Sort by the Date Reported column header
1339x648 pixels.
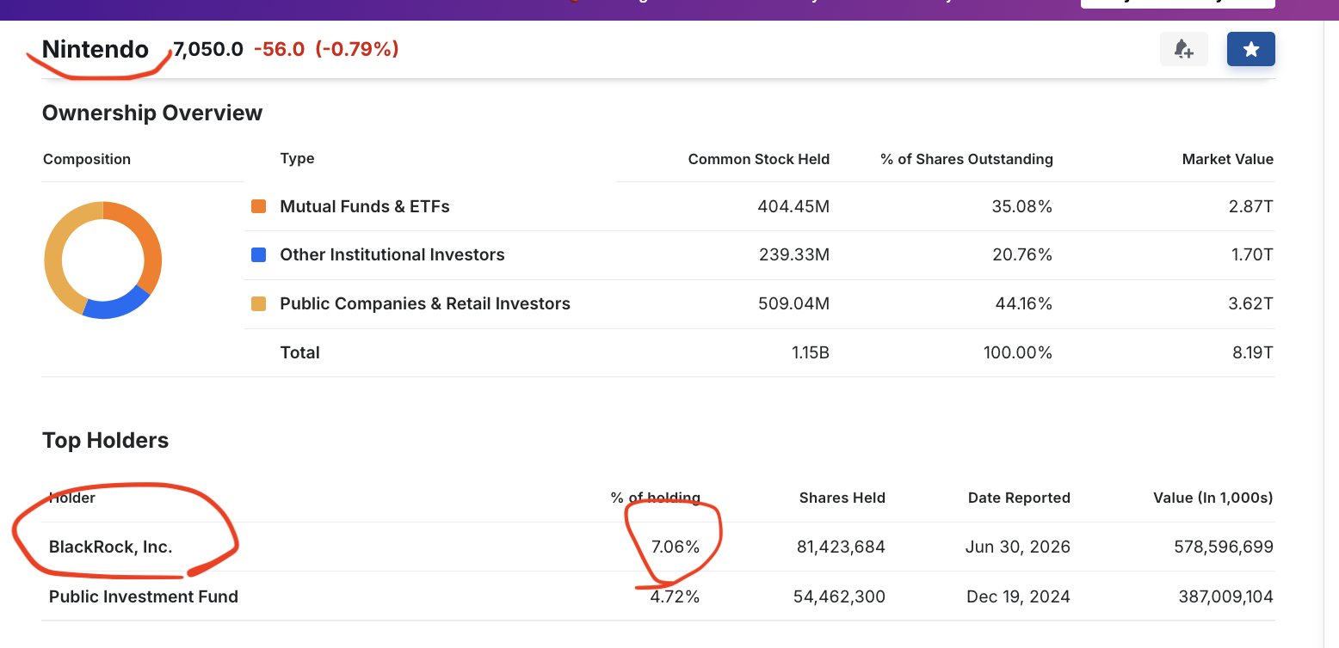1019,498
